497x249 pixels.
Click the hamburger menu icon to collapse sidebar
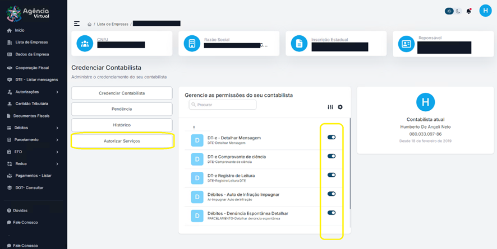[77, 24]
